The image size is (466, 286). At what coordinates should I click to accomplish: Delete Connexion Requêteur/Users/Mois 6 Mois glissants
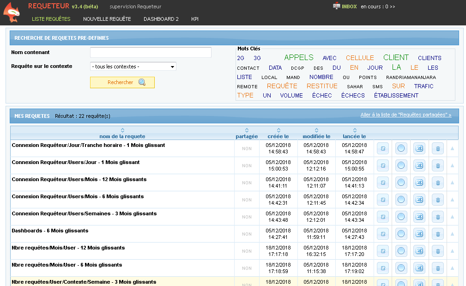(438, 200)
